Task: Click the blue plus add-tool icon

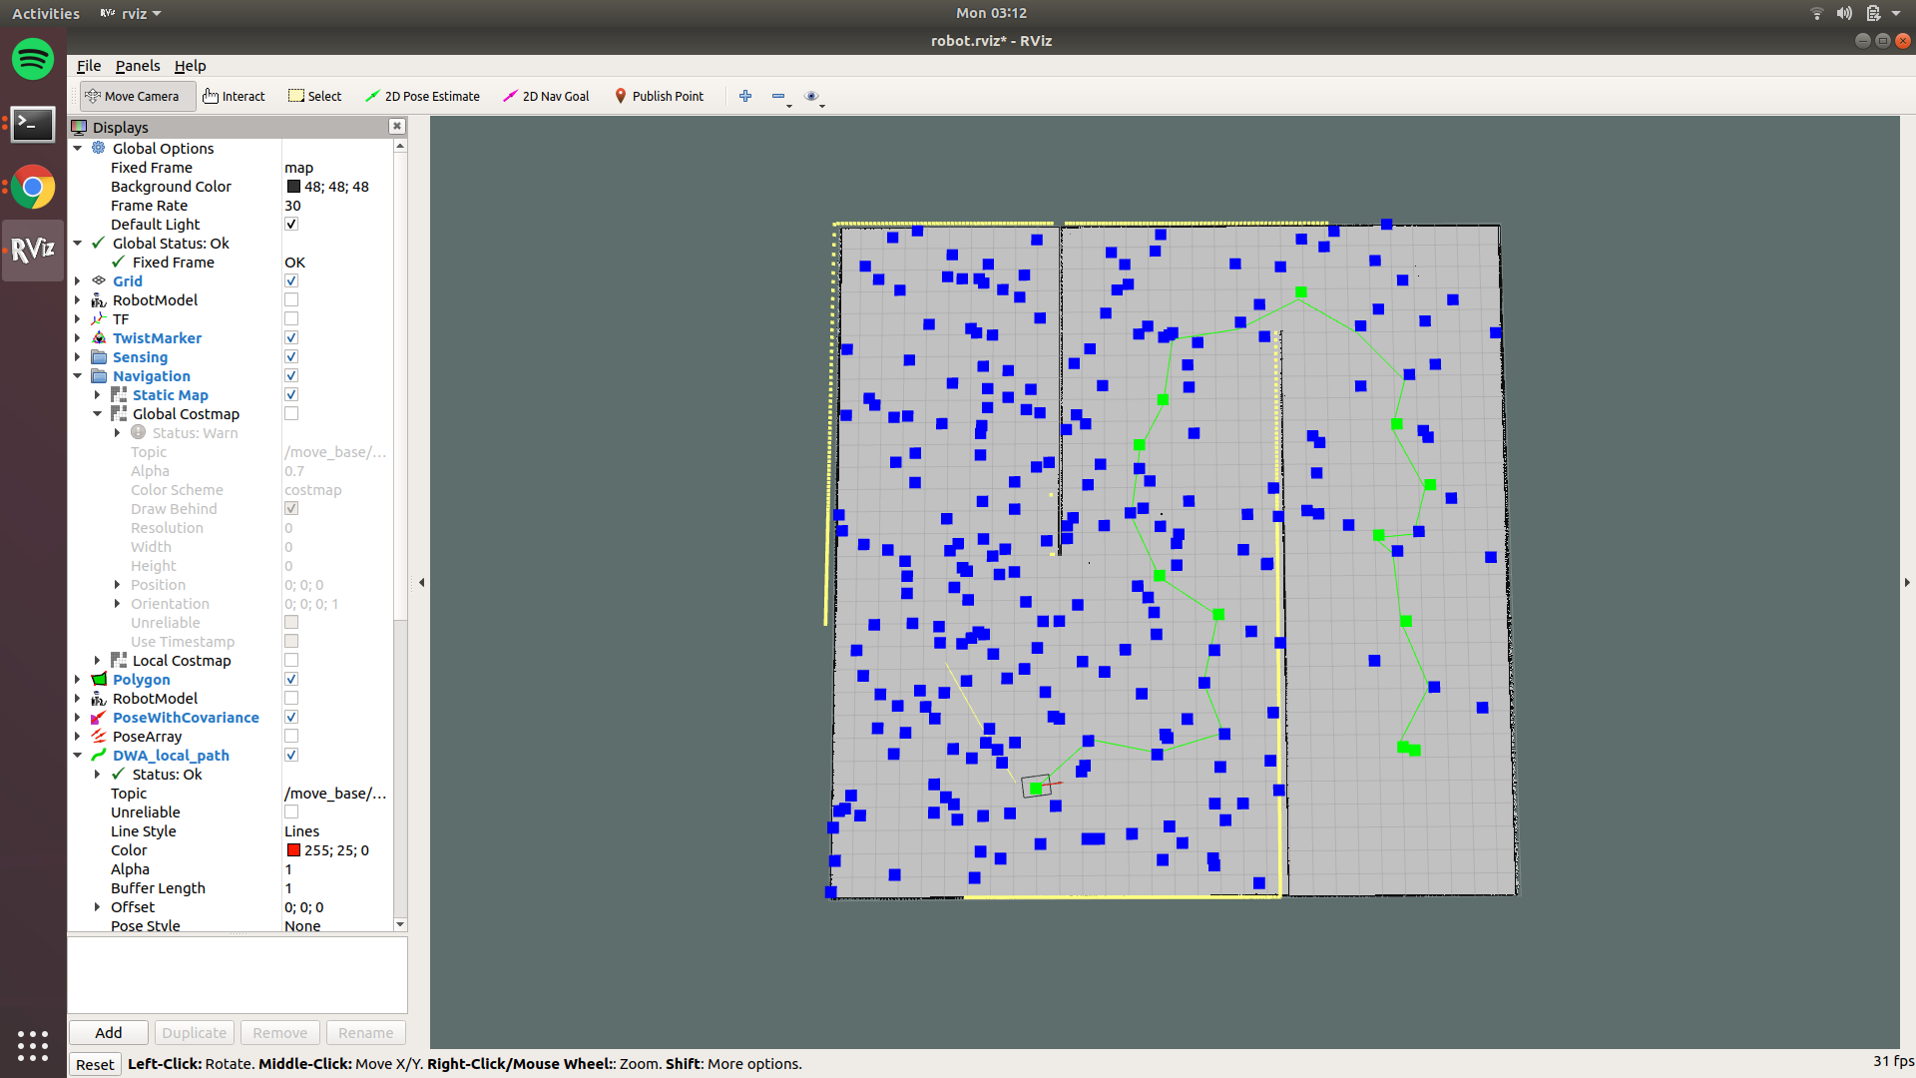Action: point(745,96)
